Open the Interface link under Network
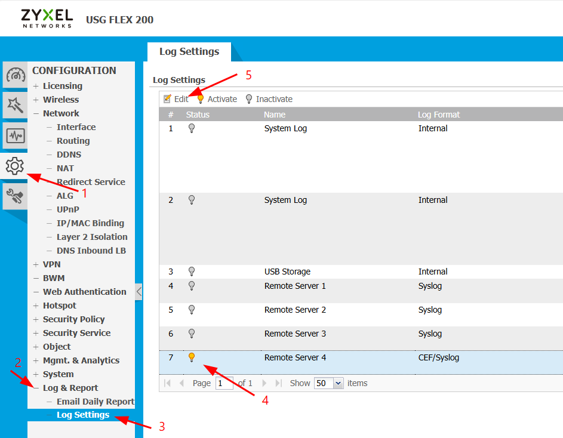The image size is (563, 438). click(76, 127)
